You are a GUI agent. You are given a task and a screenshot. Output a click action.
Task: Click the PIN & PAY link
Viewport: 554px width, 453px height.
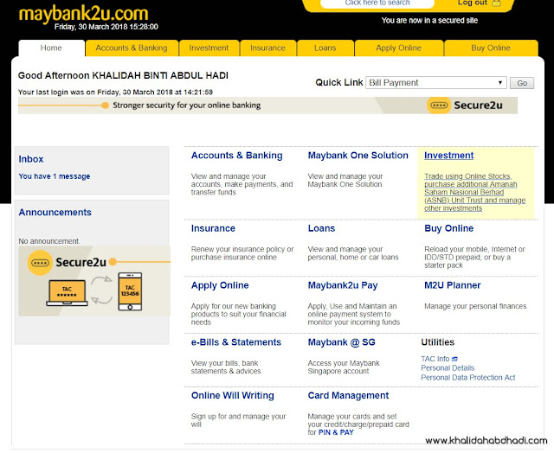336,432
